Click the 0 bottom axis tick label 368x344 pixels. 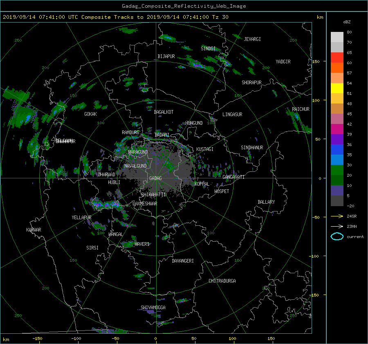[156, 339]
